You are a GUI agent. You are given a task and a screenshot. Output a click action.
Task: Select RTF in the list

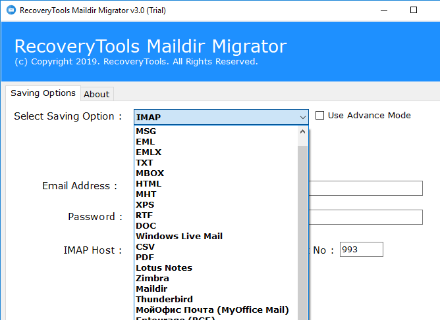[x=216, y=215]
